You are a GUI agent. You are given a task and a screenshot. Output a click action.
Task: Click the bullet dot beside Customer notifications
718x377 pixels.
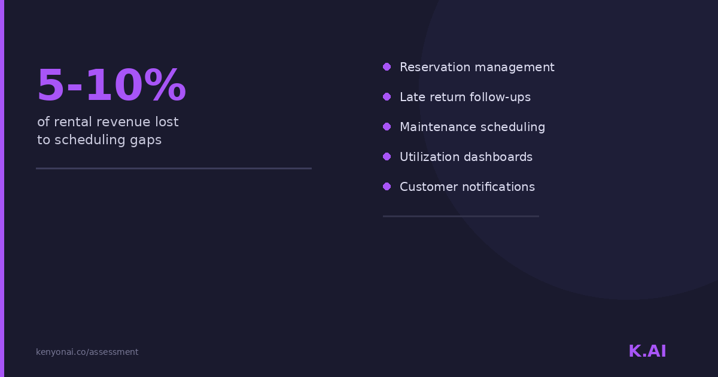387,187
